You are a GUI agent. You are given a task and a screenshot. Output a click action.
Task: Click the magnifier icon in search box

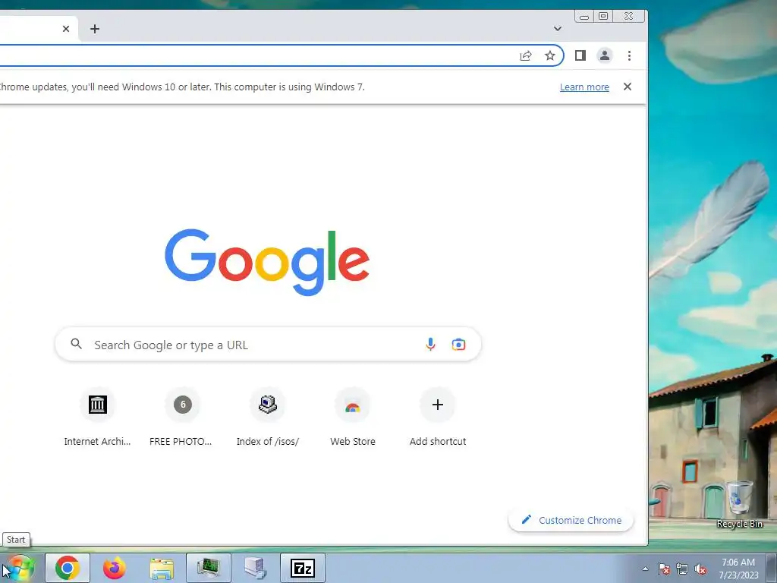click(x=77, y=344)
